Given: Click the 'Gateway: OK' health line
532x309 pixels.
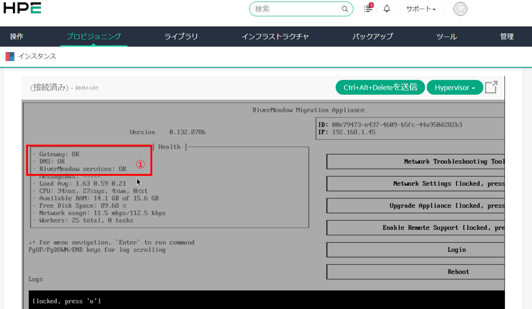Looking at the screenshot, I should click(59, 154).
